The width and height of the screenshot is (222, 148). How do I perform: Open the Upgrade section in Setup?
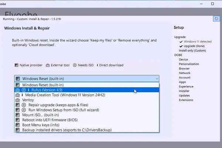(x=180, y=37)
